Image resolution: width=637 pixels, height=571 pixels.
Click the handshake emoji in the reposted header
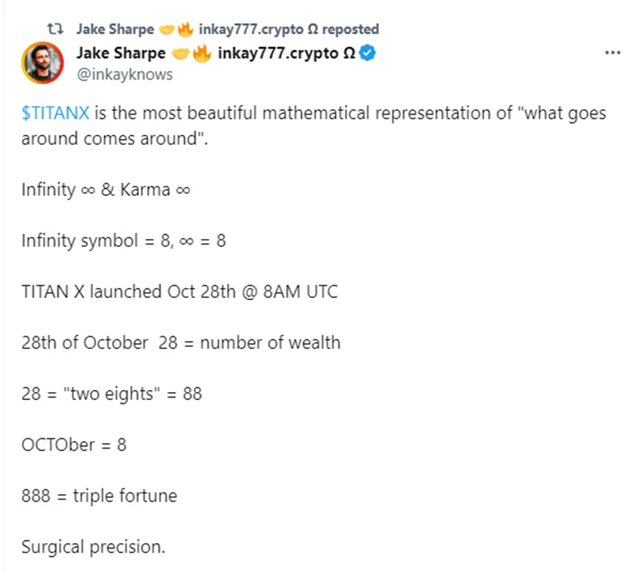pyautogui.click(x=167, y=30)
